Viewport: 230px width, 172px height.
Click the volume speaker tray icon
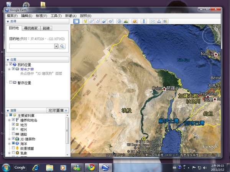click(205, 168)
